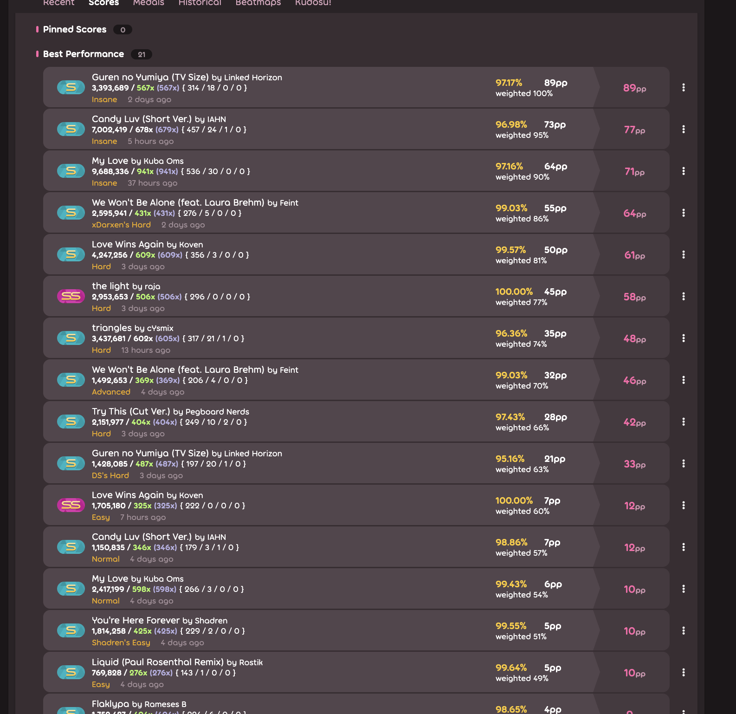Click S rank badge on triangles score

[x=71, y=338]
